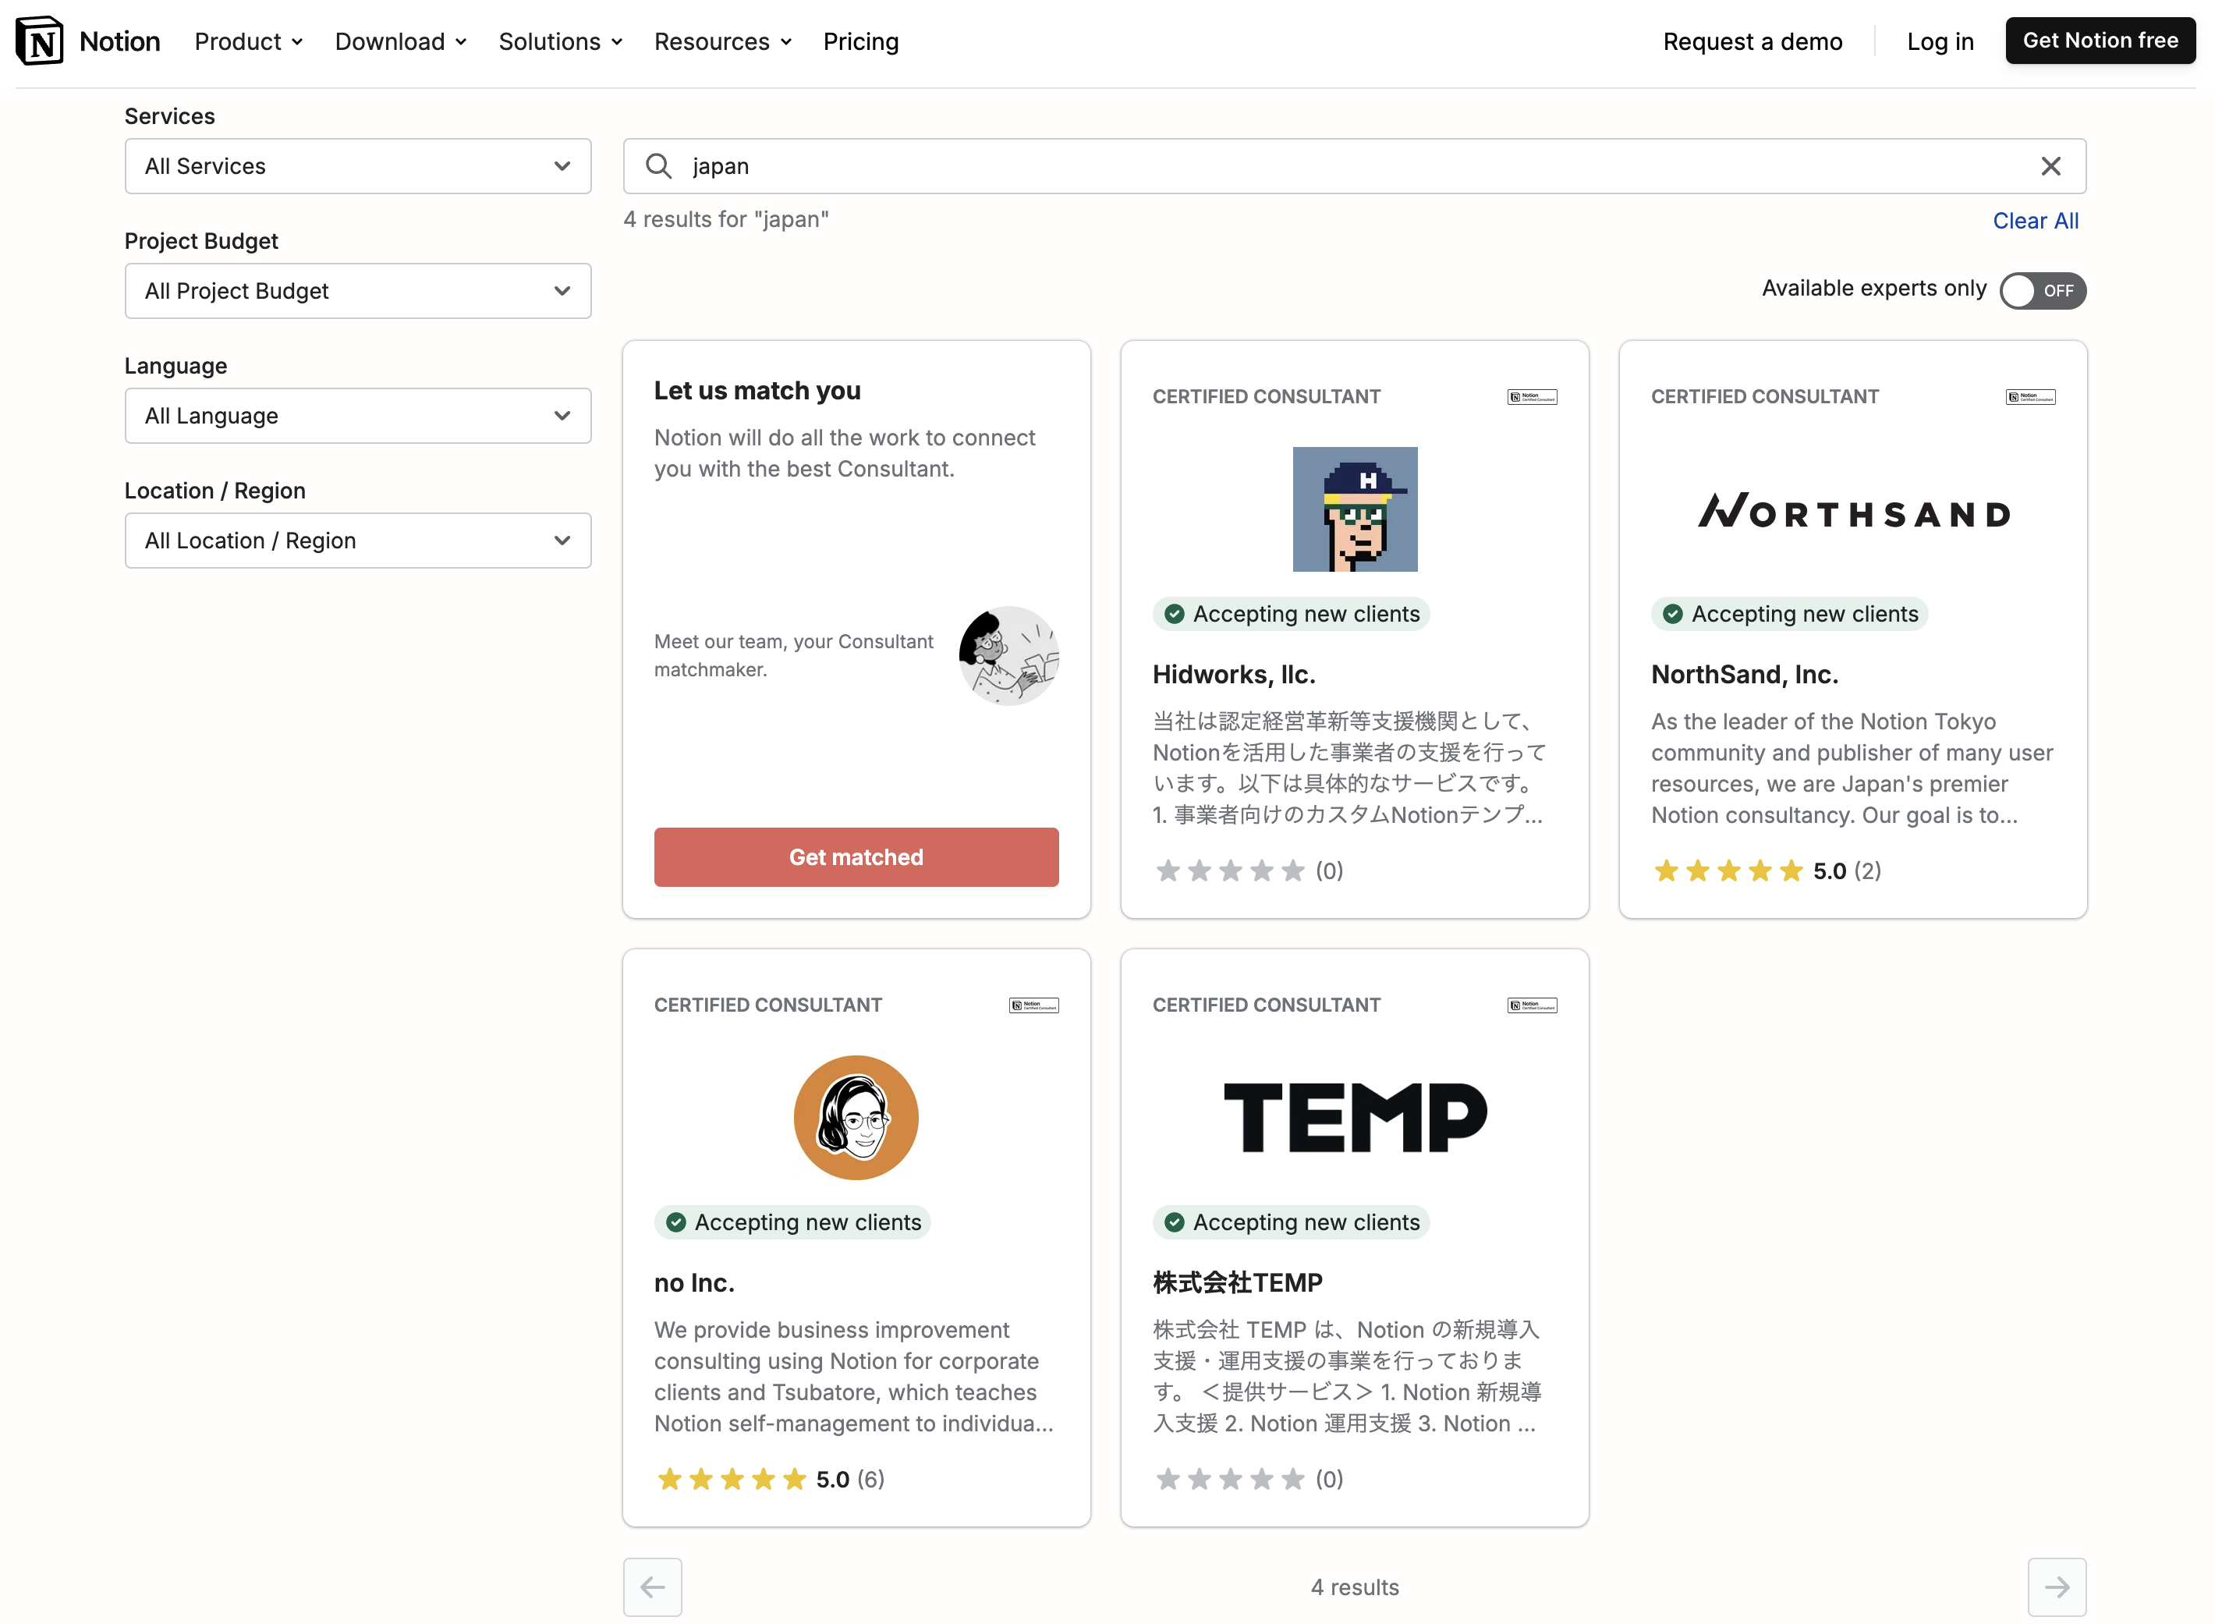Click the Let us match you heading
The height and width of the screenshot is (1624, 2215).
[x=757, y=392]
